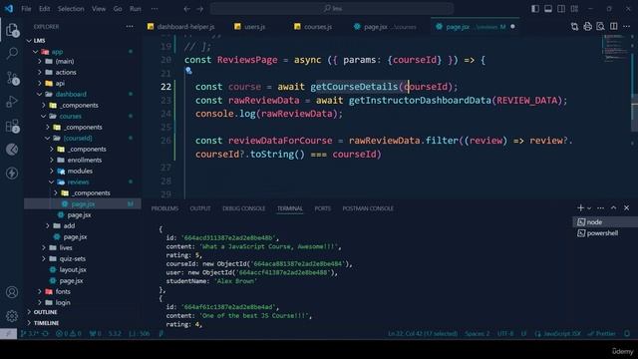Open the Explorer view in activity bar

(12, 29)
